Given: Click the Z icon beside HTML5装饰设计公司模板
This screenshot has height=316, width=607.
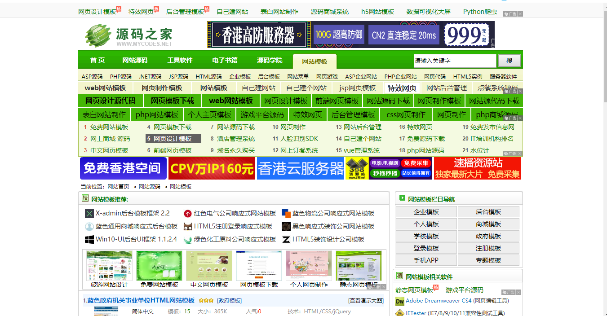Looking at the screenshot, I should pyautogui.click(x=286, y=240).
